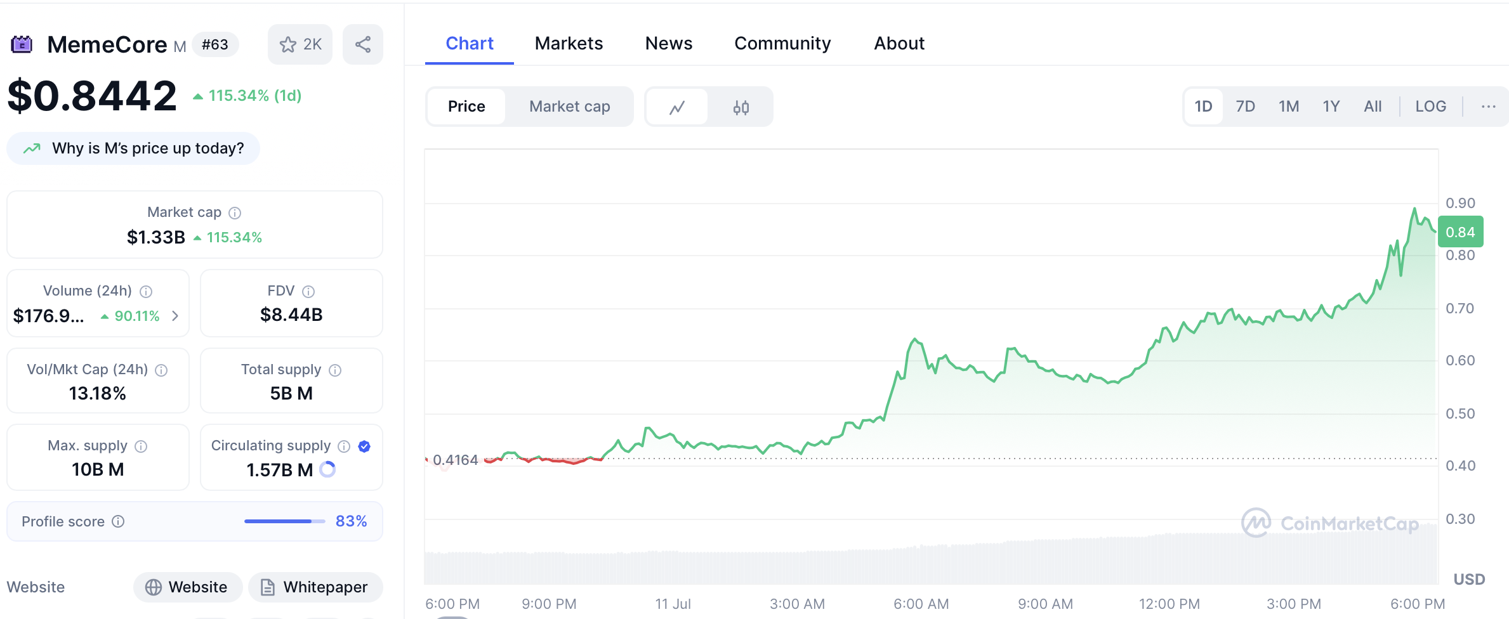The image size is (1509, 619).
Task: Select the 7D time range
Action: [1245, 107]
